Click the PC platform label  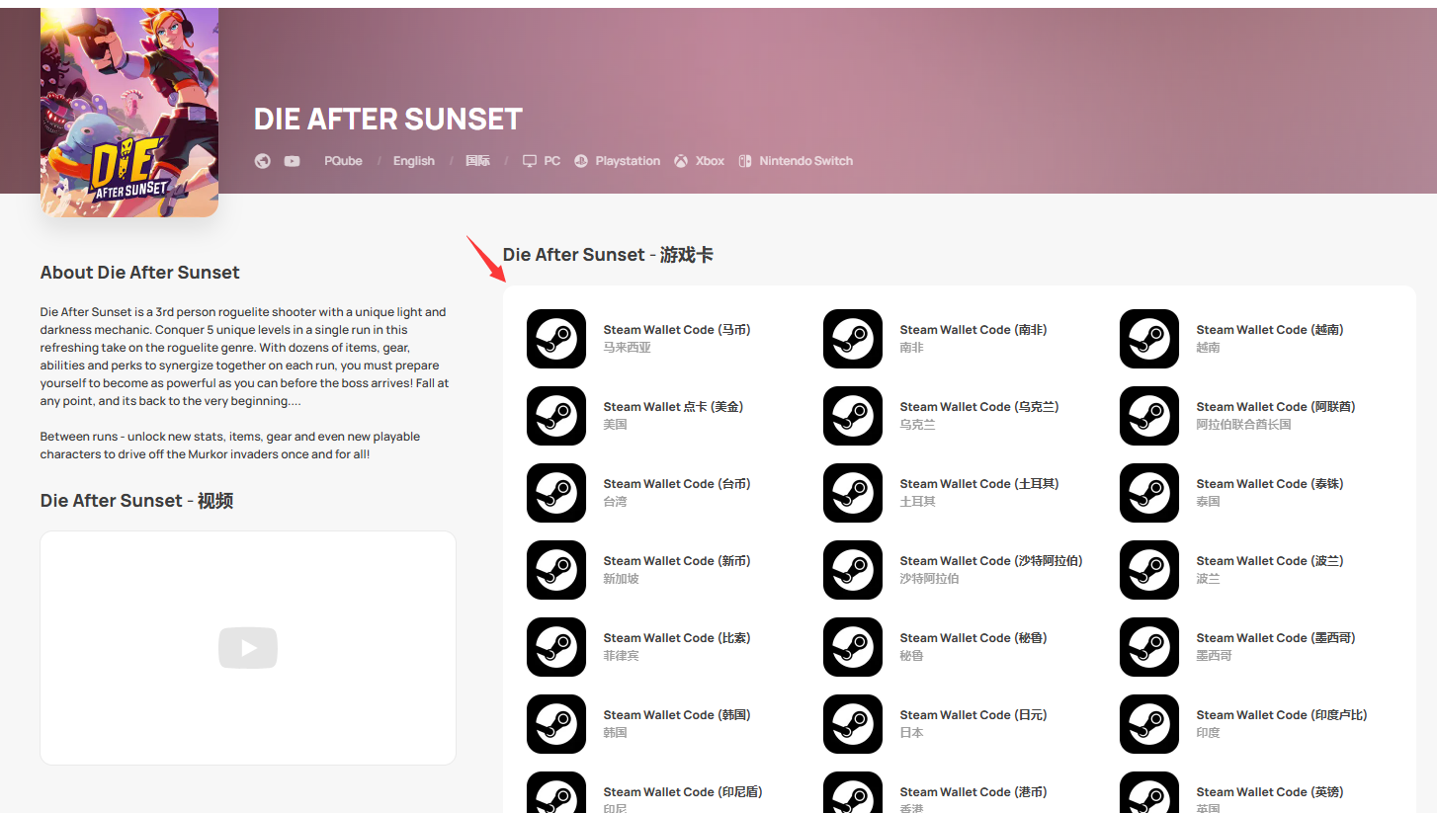(551, 161)
